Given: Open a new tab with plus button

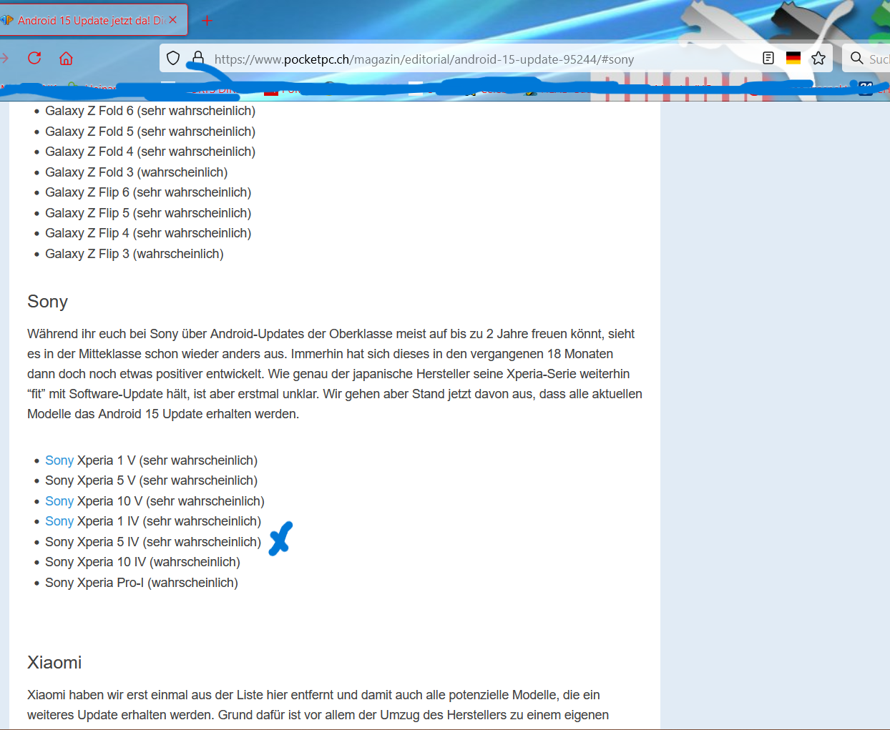Looking at the screenshot, I should 207,20.
